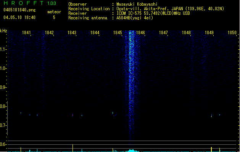Image resolution: width=240 pixels, height=152 pixels.
Task: Click the date stamp 04.05.10 18:40
Action: pyautogui.click(x=19, y=17)
